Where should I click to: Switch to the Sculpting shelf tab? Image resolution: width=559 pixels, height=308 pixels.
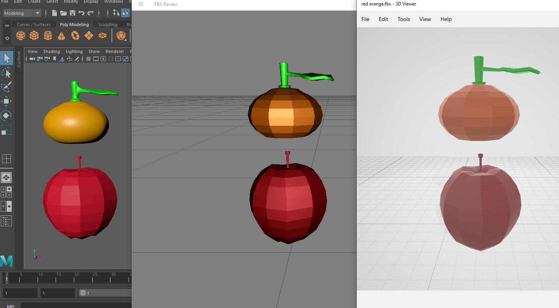(x=108, y=24)
